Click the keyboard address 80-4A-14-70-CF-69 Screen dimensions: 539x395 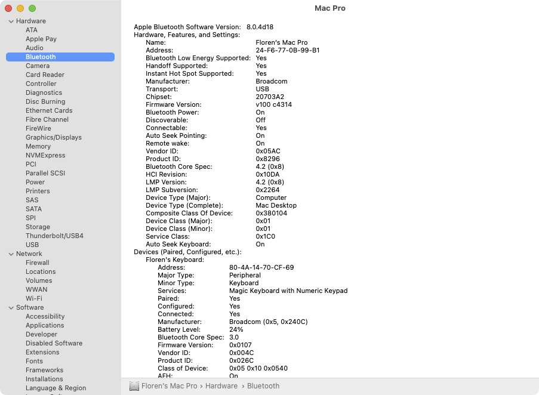261,267
